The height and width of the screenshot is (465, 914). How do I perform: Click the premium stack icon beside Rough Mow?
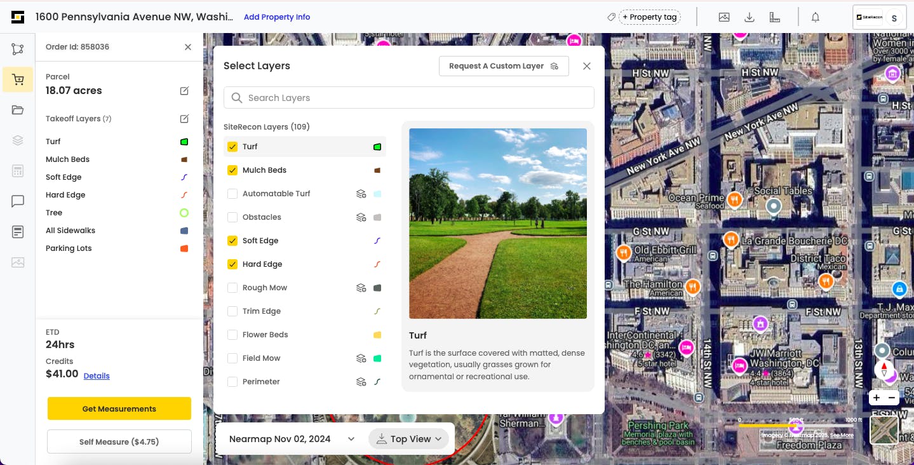[x=361, y=288]
